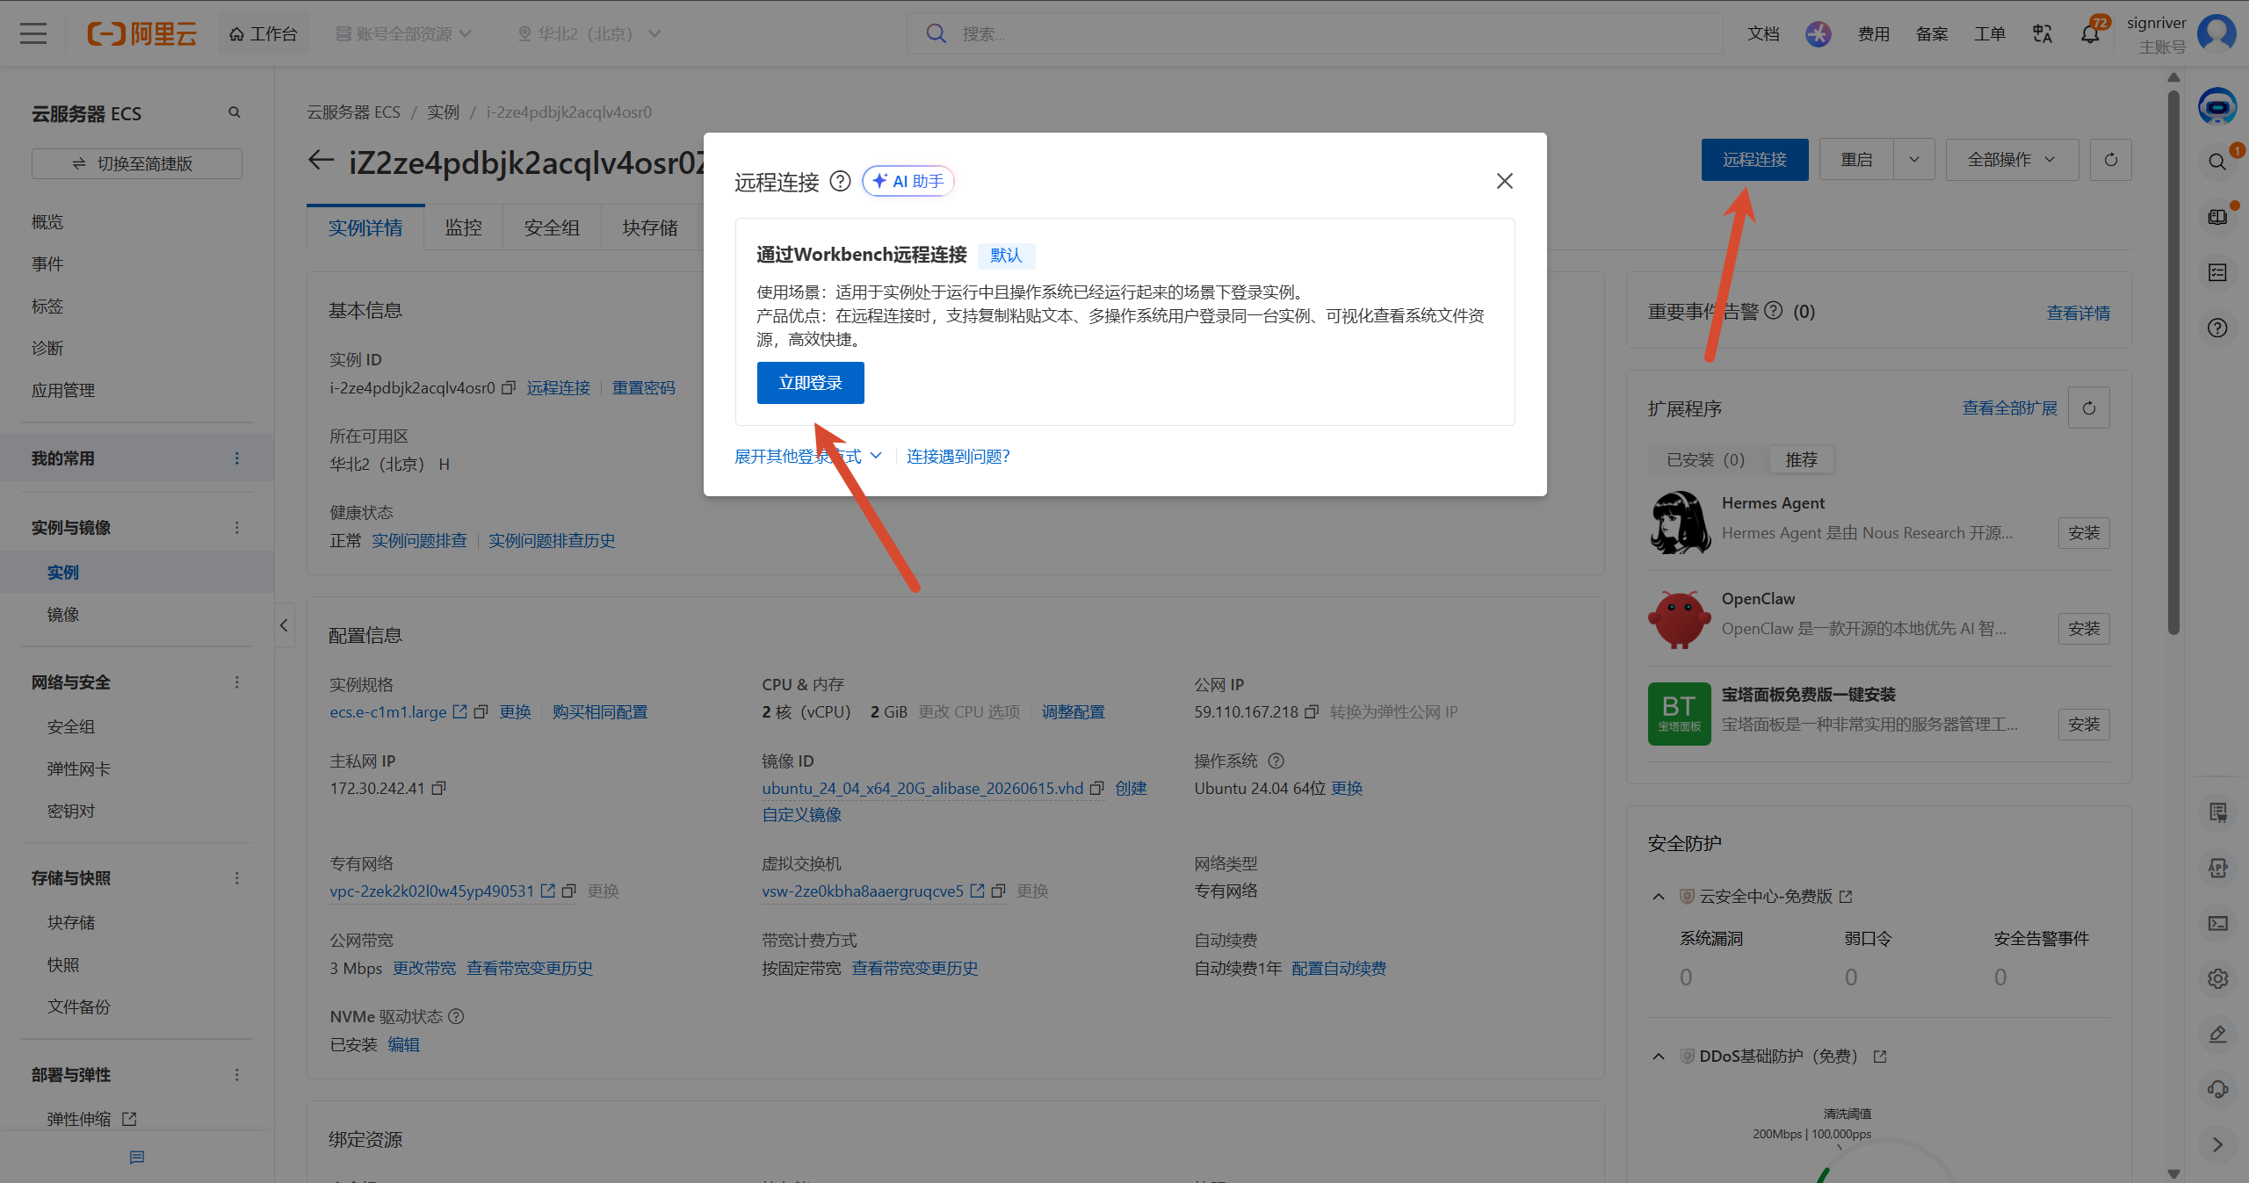Collapse the DDoS基础防护 section

coord(1659,1057)
